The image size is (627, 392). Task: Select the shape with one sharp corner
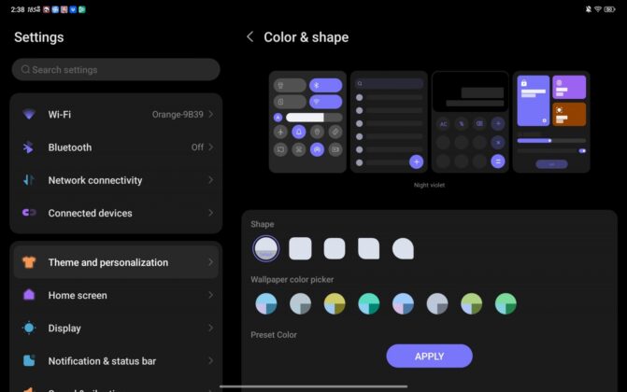pyautogui.click(x=369, y=248)
